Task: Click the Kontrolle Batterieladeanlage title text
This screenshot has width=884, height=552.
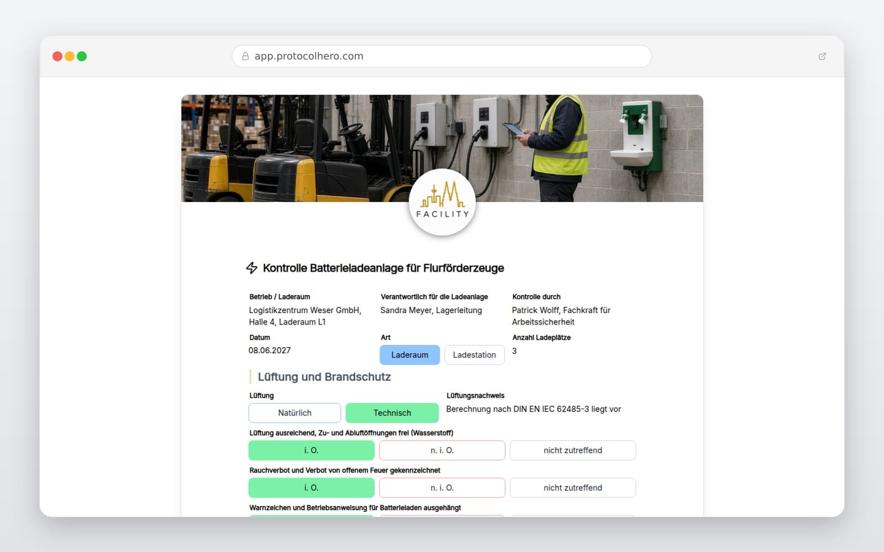Action: click(x=383, y=268)
